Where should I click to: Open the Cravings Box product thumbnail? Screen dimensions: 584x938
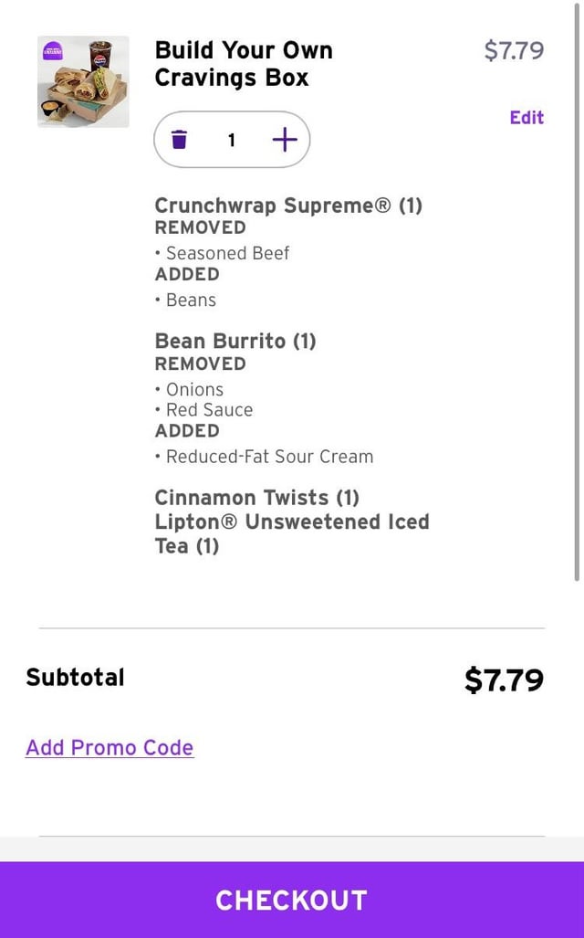(x=83, y=82)
